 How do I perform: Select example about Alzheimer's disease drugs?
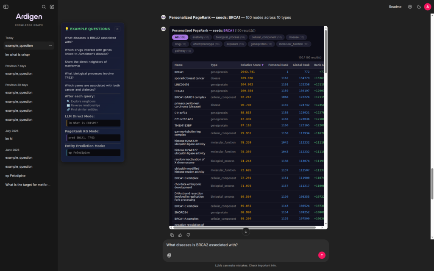point(93,52)
